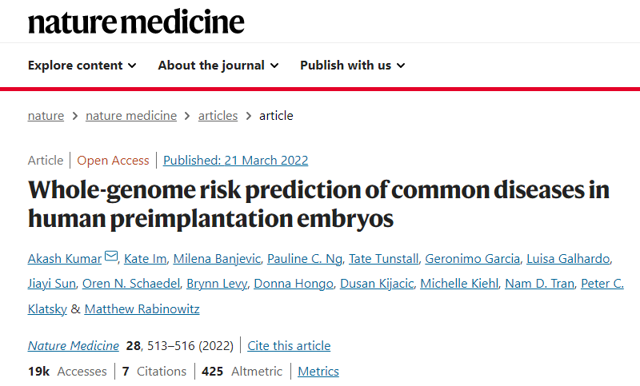Screen dimensions: 640x386
Task: Open author Akash Kumar's profile
Action: [x=65, y=258]
